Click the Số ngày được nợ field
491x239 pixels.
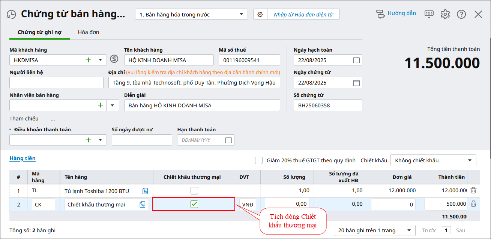(142, 140)
